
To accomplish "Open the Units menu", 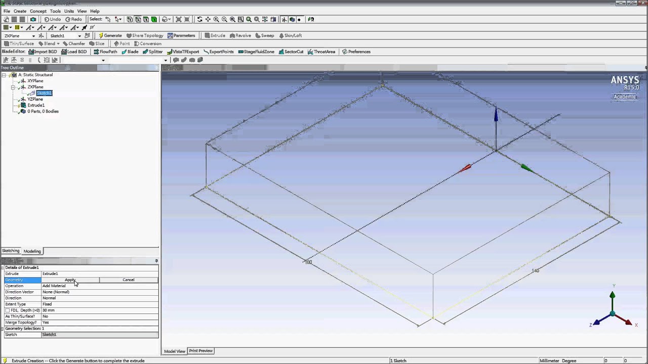I will point(69,11).
